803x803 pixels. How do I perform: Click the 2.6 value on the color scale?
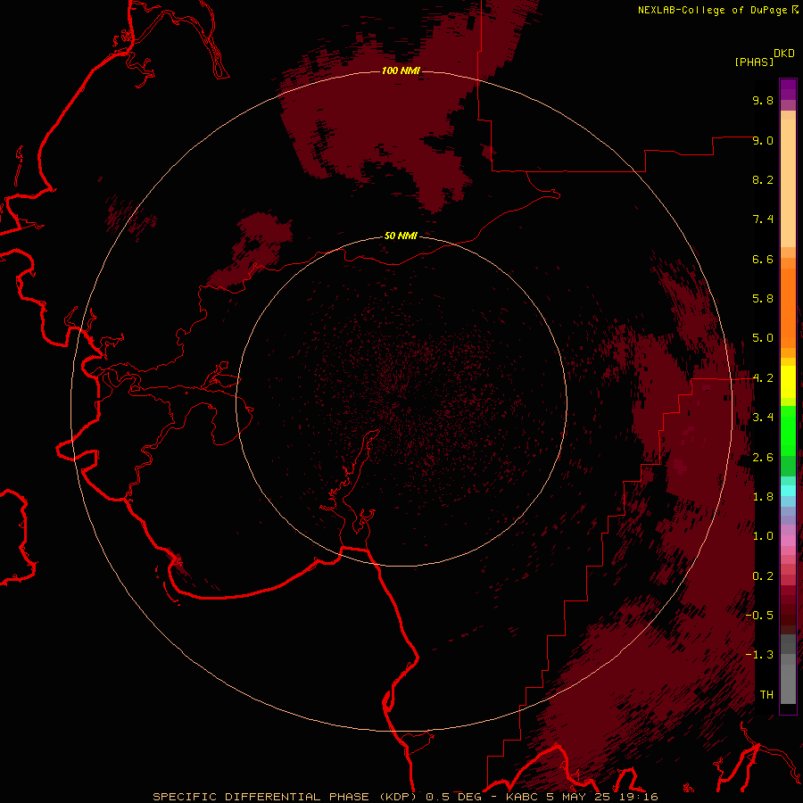pos(763,458)
